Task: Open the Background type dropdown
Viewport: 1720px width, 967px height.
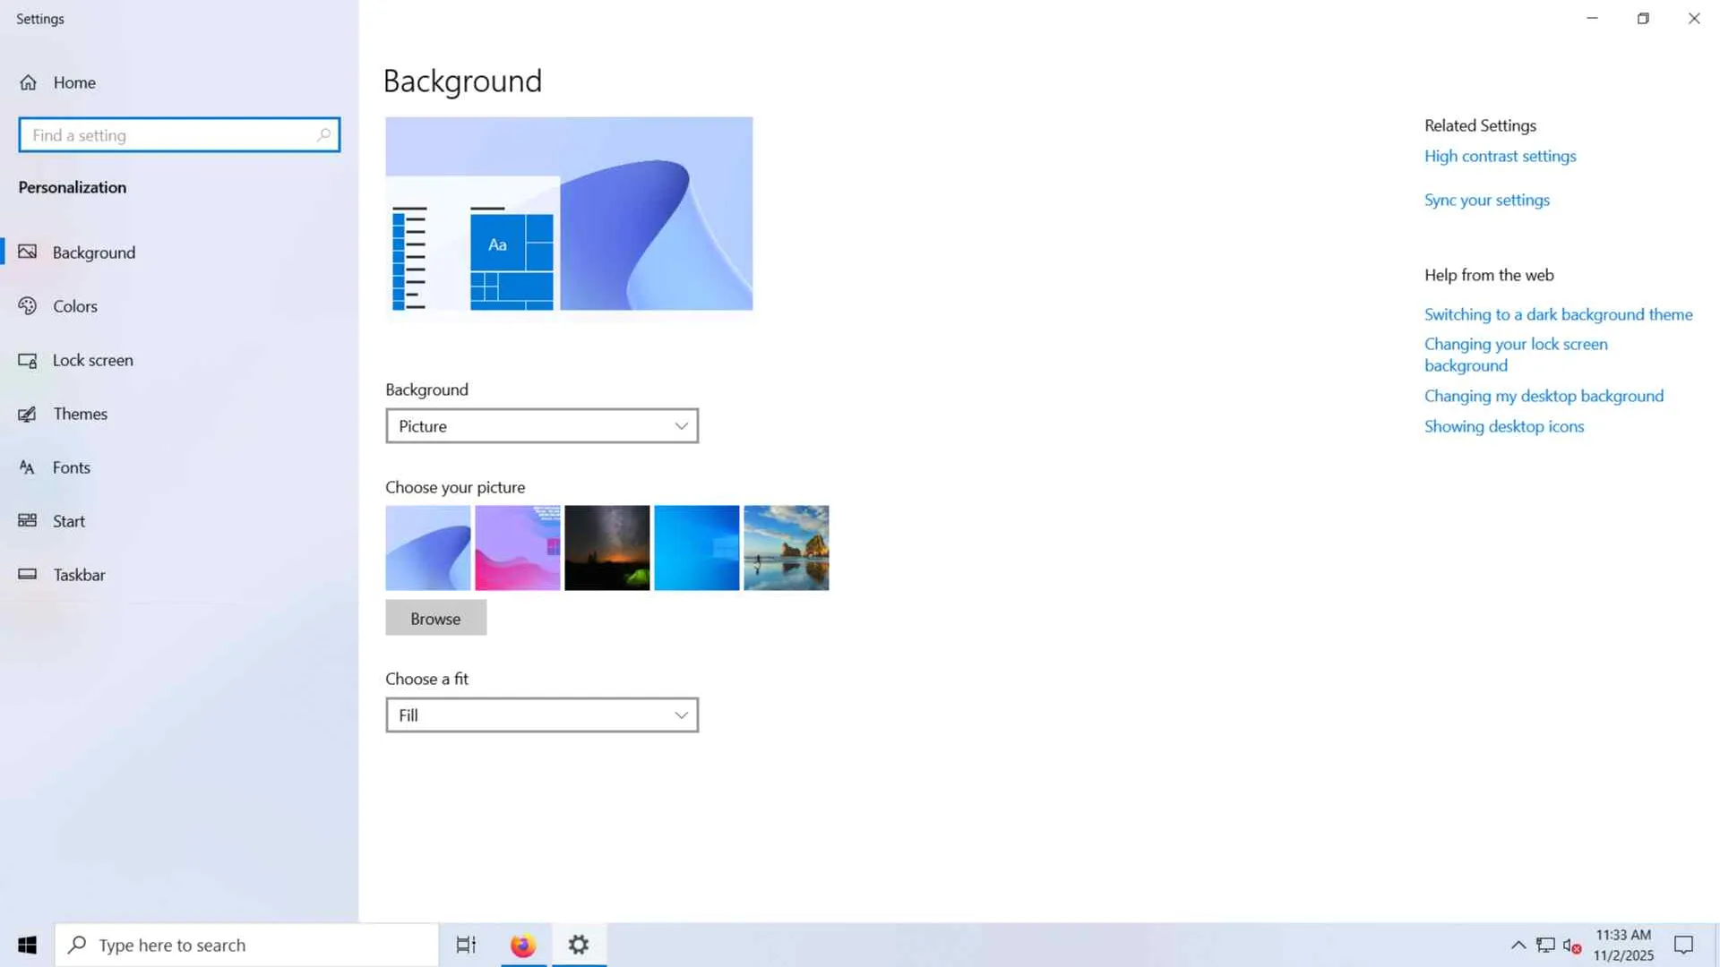Action: pyautogui.click(x=542, y=426)
